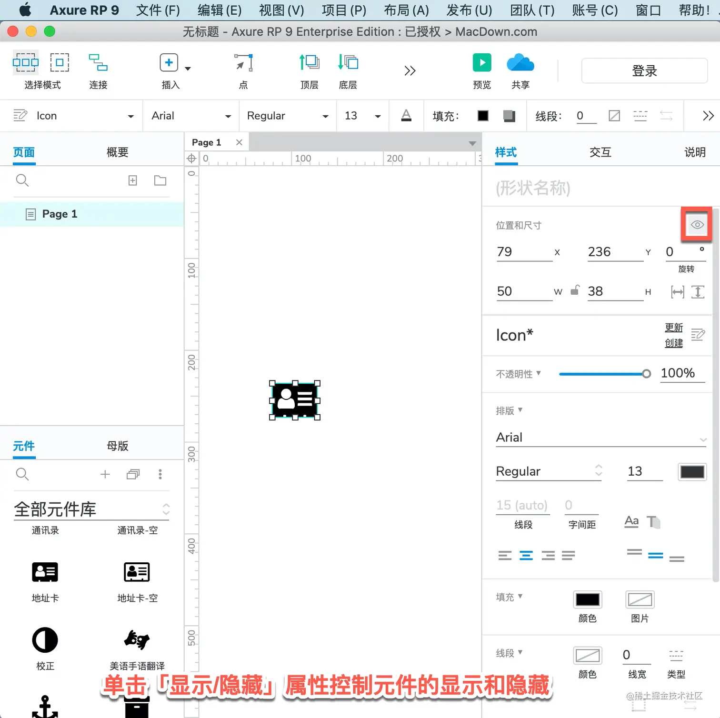Viewport: 720px width, 718px height.
Task: Adjust the opacity slider handle
Action: point(646,374)
